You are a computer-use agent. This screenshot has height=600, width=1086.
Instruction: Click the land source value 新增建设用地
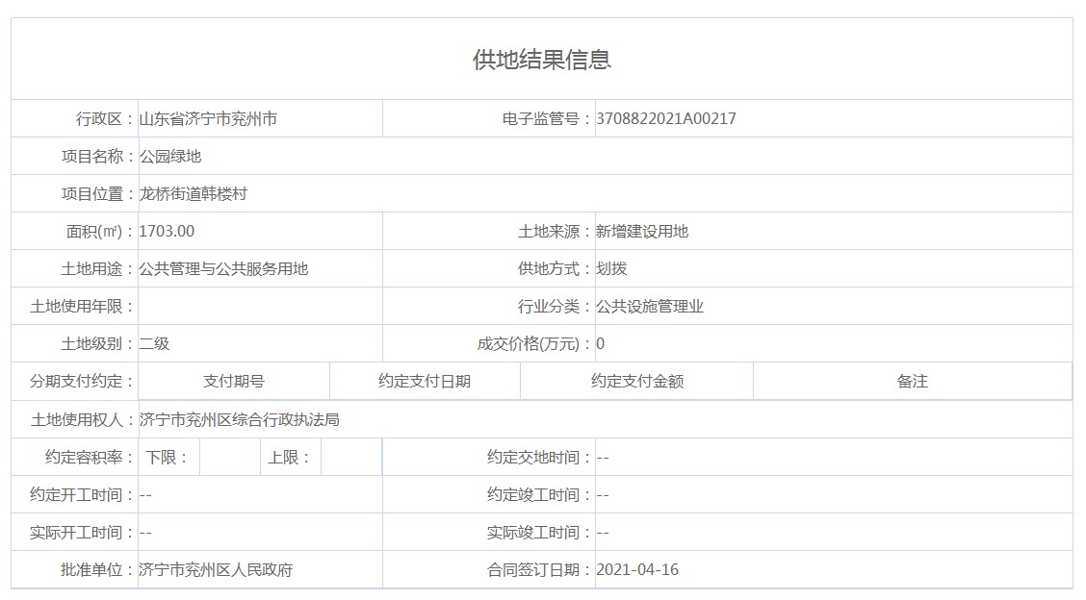642,232
